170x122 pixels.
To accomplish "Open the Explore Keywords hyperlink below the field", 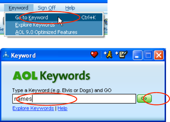I will tap(33, 108).
